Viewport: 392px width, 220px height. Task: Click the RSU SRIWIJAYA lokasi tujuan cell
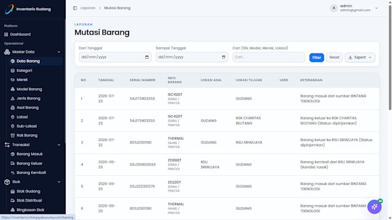tap(249, 143)
